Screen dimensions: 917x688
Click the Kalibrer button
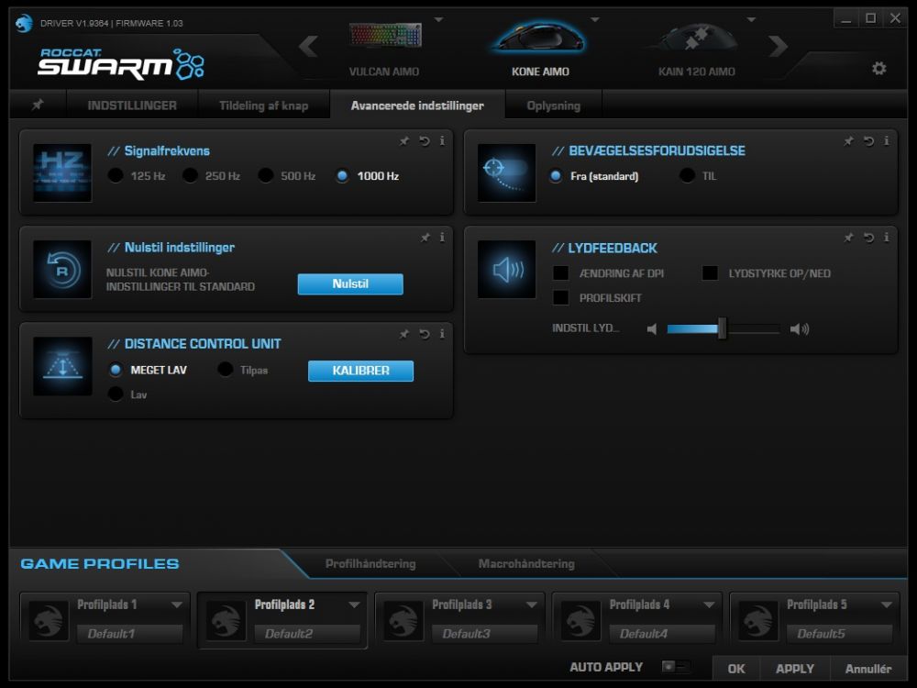(x=360, y=371)
